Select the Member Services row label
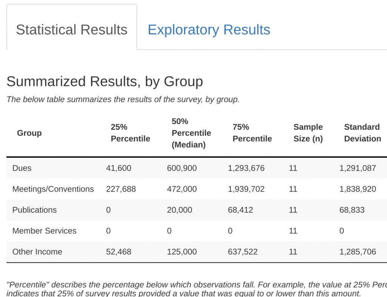387x297 pixels. (44, 231)
